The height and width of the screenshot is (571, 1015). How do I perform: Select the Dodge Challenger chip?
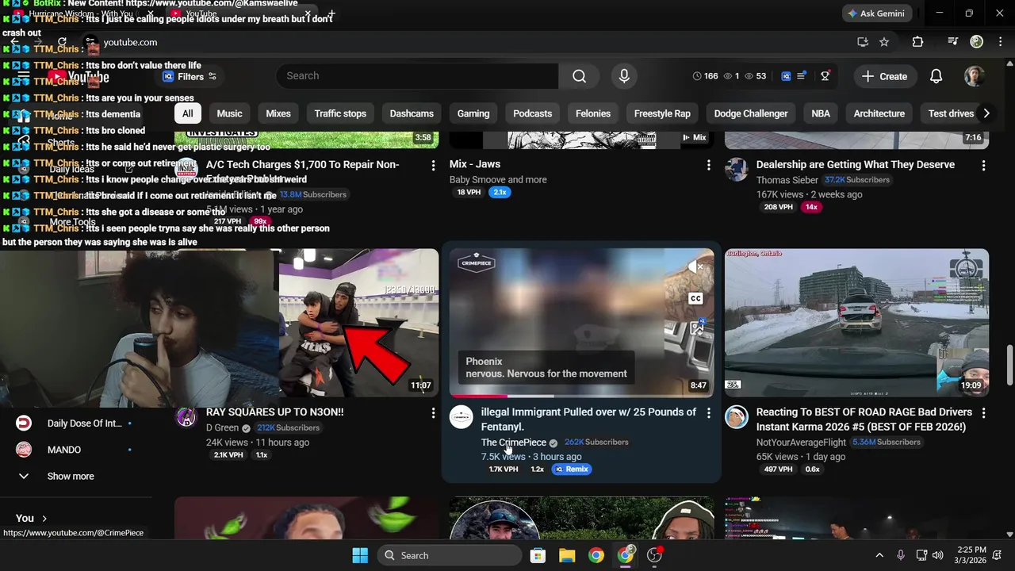(750, 113)
